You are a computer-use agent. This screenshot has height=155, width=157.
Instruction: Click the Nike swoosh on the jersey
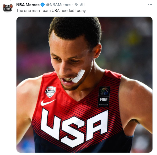coord(48,103)
